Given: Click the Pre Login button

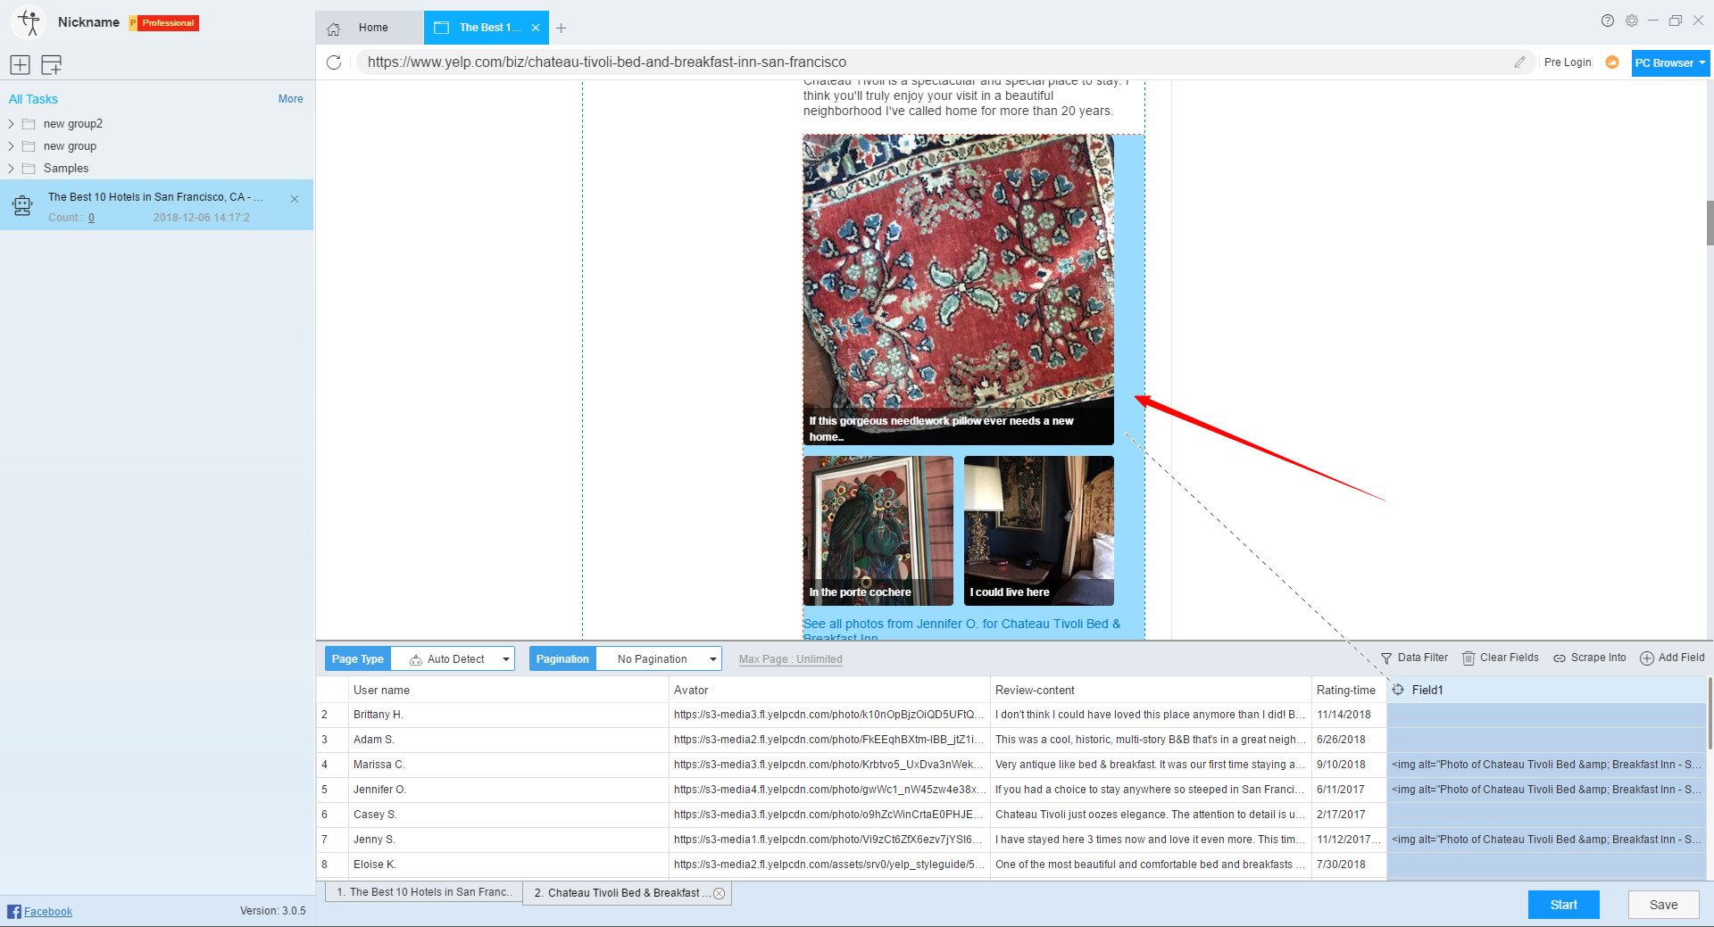Looking at the screenshot, I should pos(1568,62).
